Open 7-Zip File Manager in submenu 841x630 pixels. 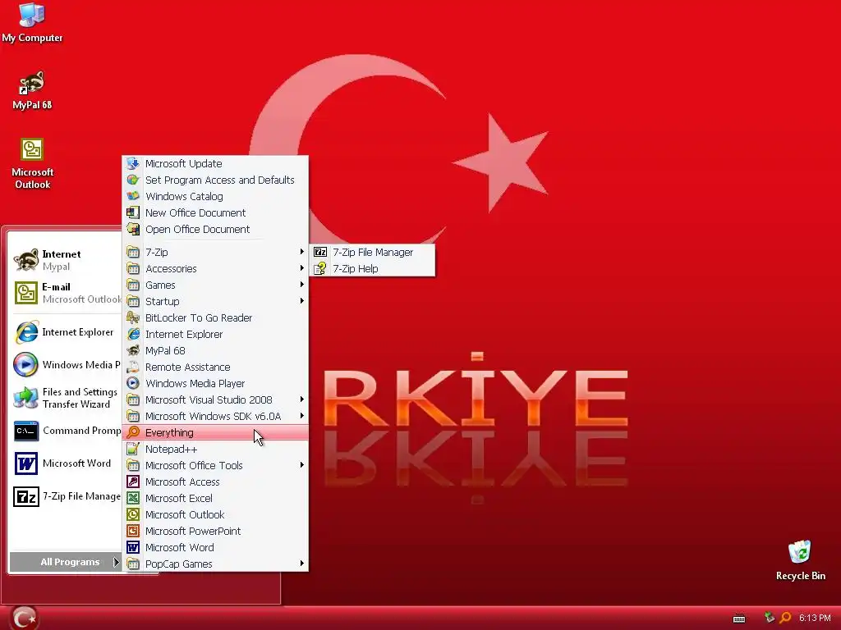click(373, 252)
